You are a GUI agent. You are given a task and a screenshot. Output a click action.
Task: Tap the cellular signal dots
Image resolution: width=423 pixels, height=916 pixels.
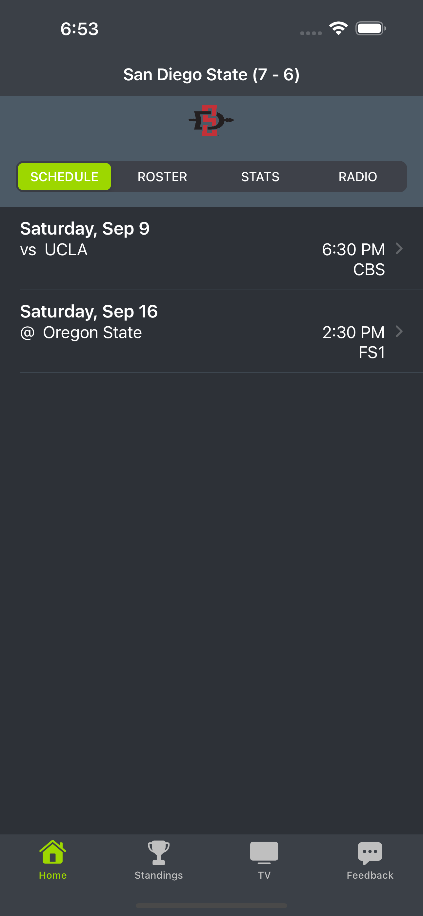pos(311,33)
